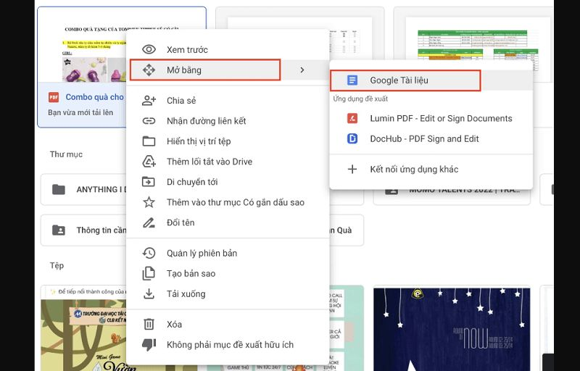This screenshot has height=371, width=580.
Task: Click the red PDF icon on Combo quà file
Action: (x=54, y=97)
